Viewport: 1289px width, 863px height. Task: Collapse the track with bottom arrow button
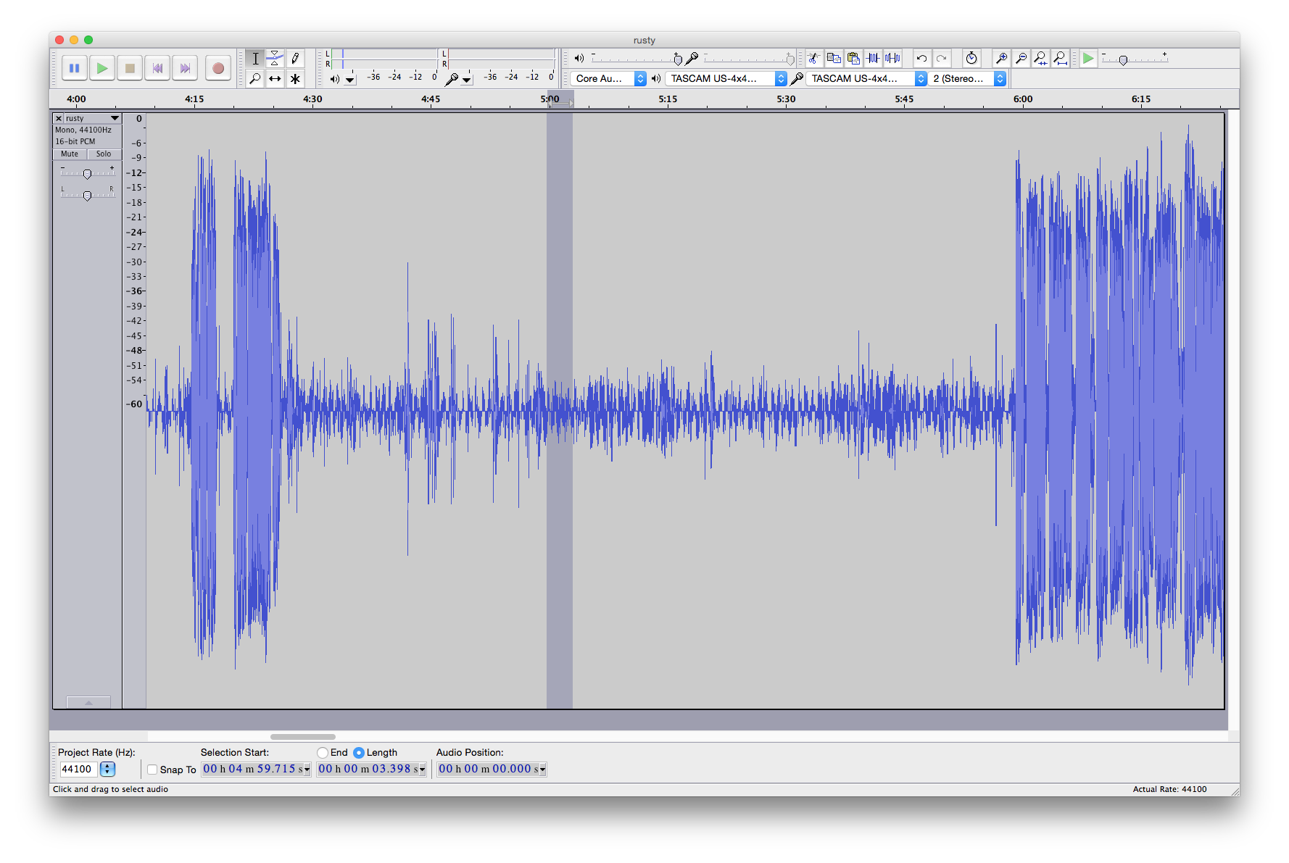click(x=88, y=702)
